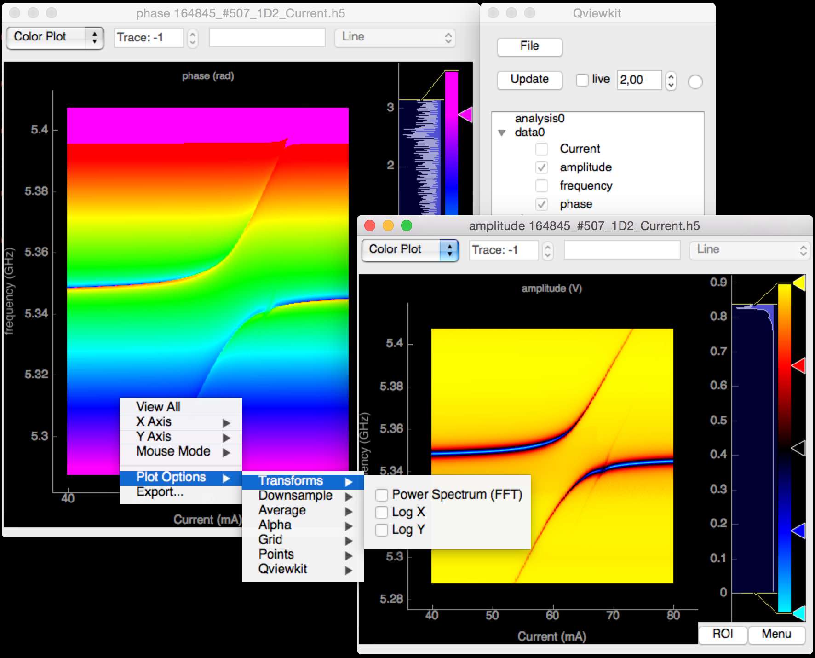Screen dimensions: 815x658
Task: Click red gradient marker in amplitude colorbar
Action: [798, 366]
